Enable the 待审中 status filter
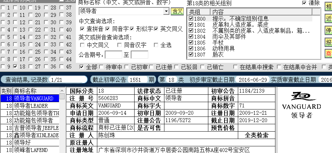 [x=102, y=67]
